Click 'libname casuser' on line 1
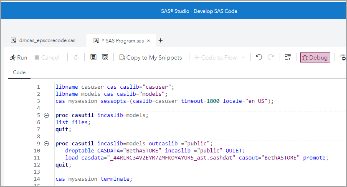Viewport: 347px width, 187px height. coord(79,87)
